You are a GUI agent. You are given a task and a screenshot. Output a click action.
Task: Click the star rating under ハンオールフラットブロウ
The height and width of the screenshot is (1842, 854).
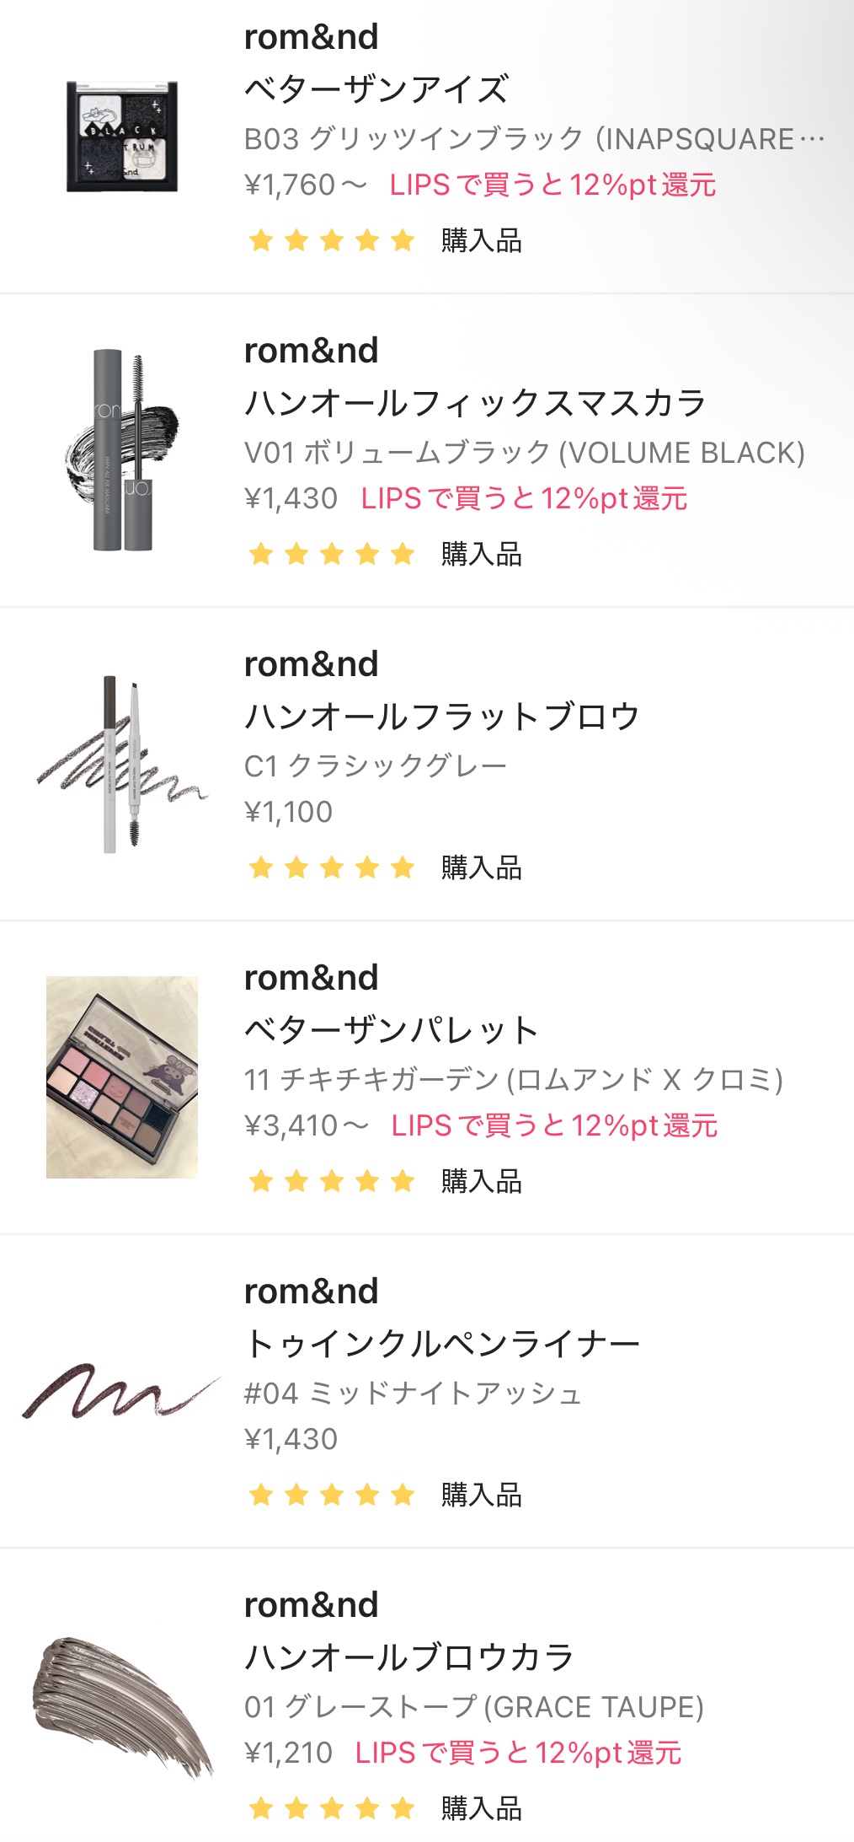(332, 867)
